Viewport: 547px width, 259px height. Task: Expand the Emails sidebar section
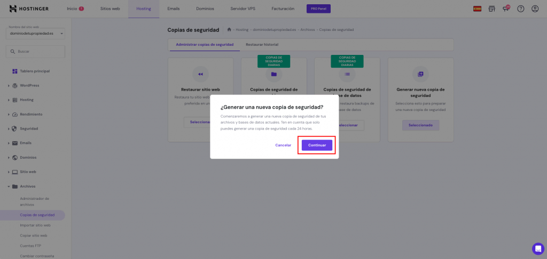pyautogui.click(x=9, y=143)
